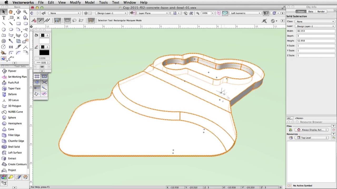Select the Regular Polygon hexagon tool
This screenshot has height=189, width=337.
point(25,35)
